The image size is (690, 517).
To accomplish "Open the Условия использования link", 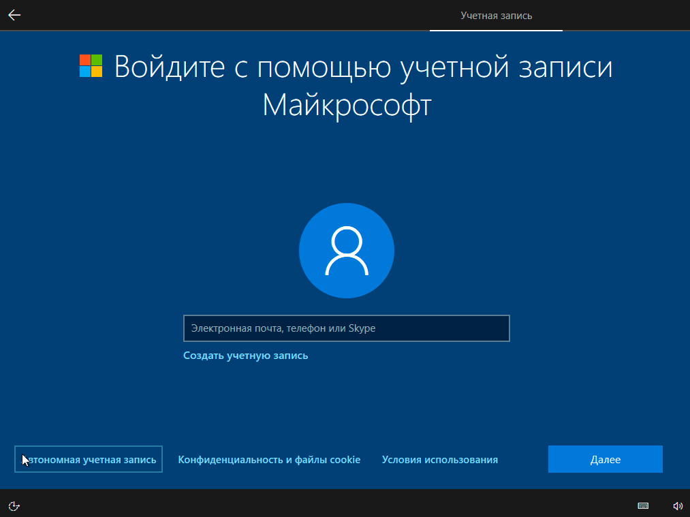I will click(439, 460).
